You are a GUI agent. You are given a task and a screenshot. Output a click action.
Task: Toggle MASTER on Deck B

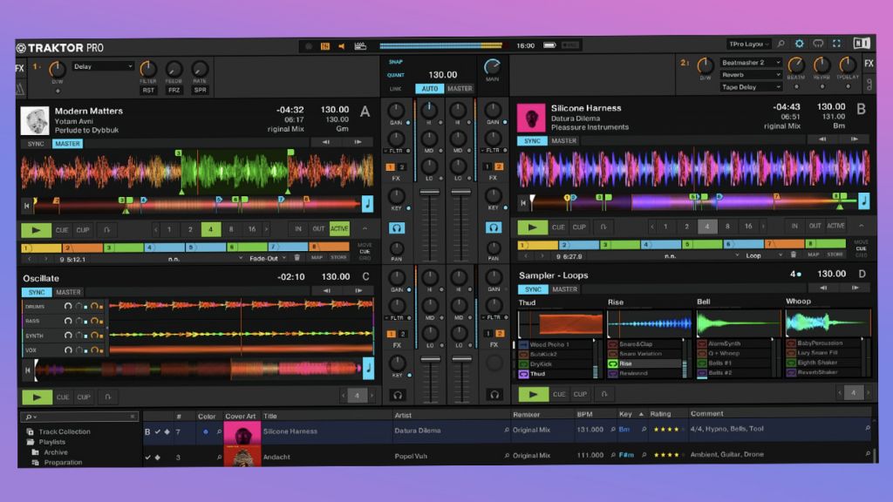coord(565,139)
